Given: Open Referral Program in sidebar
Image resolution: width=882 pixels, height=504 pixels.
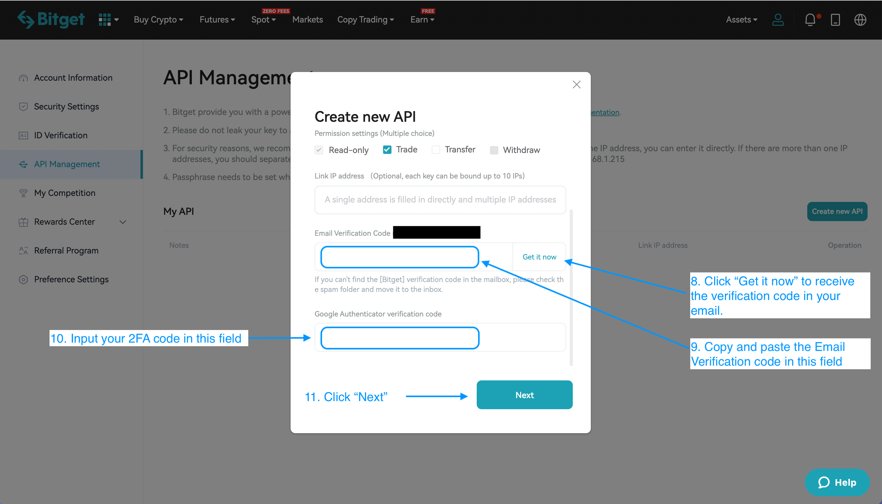Looking at the screenshot, I should [x=66, y=250].
